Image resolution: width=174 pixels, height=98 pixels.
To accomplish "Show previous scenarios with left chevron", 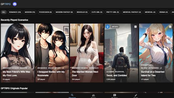I will (x=5, y=53).
